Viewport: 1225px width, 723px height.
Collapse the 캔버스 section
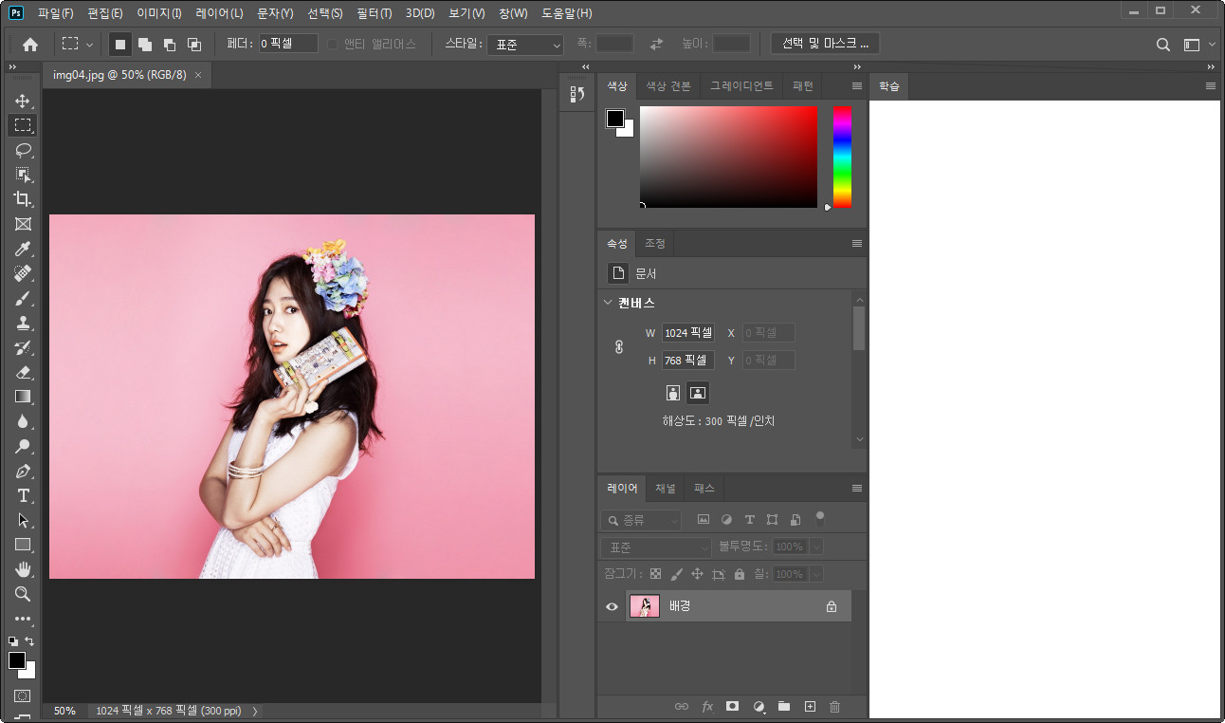tap(608, 303)
